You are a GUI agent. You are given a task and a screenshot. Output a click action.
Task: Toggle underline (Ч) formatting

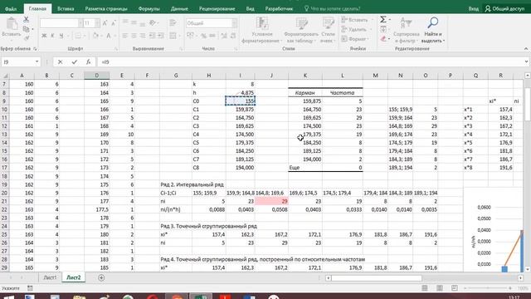coord(61,36)
